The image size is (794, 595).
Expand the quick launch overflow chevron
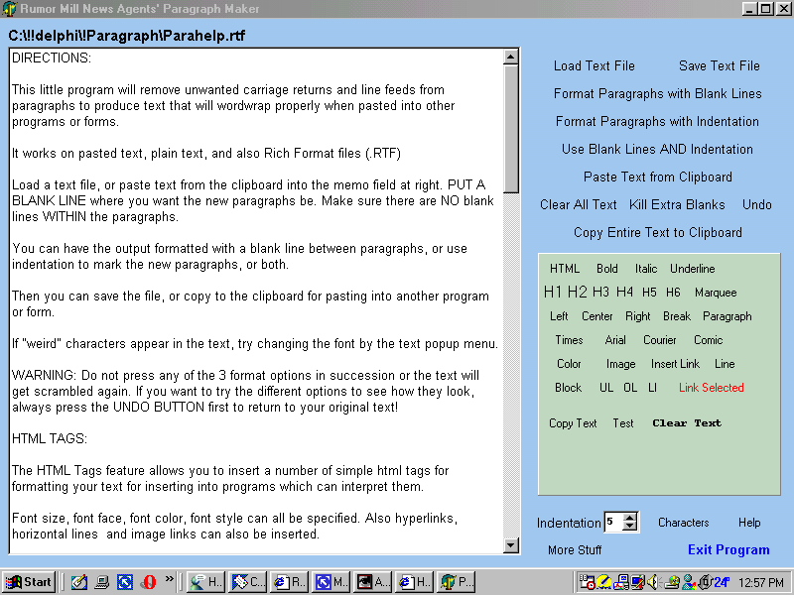pyautogui.click(x=169, y=578)
